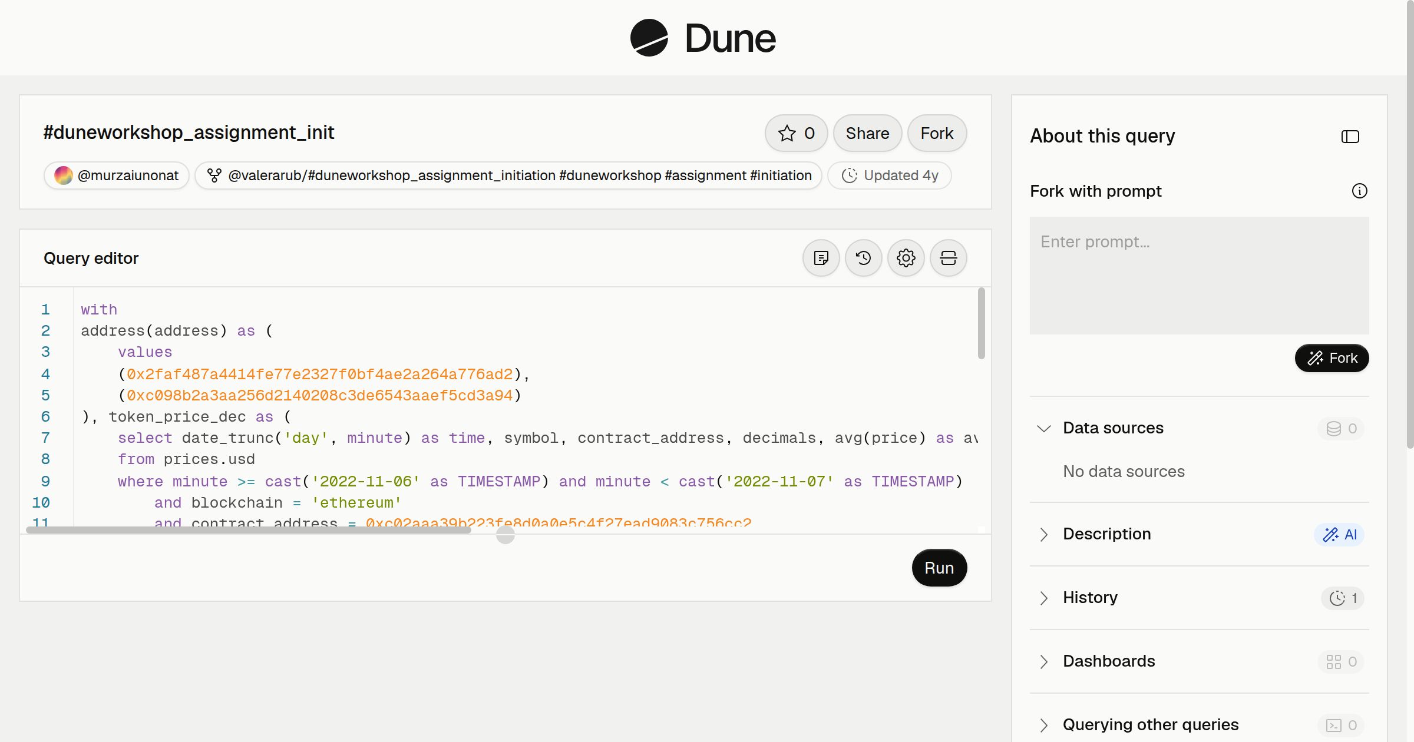Grab the editor resize handle below the code
Screen dimensions: 1414x742
(505, 535)
